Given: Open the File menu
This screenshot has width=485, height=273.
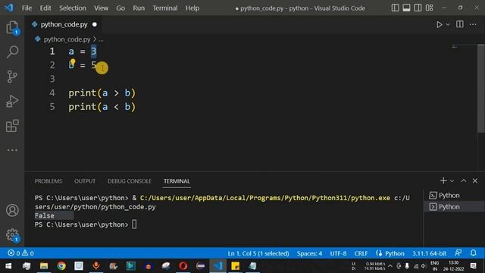Looking at the screenshot, I should 27,8.
